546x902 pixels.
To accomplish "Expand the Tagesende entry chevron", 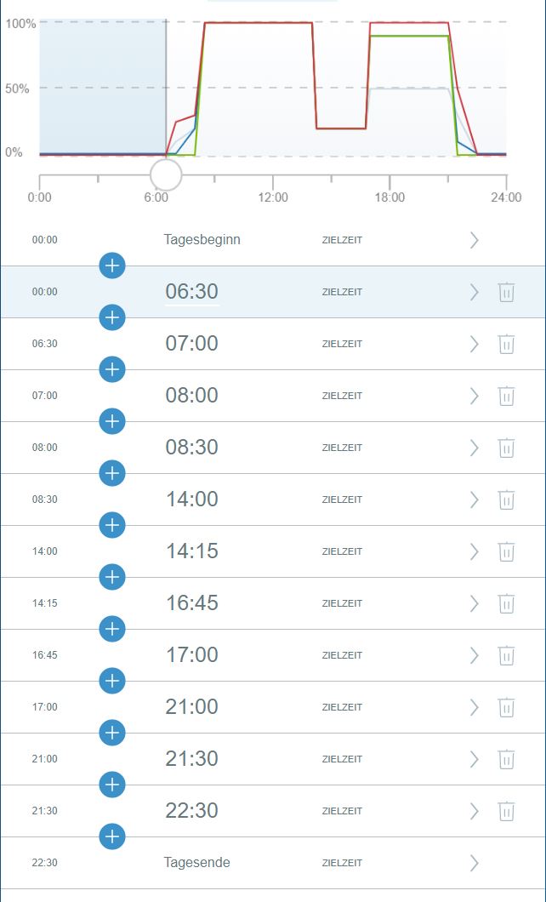I will coord(475,863).
